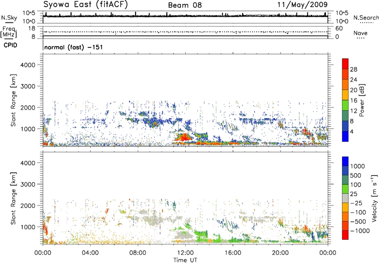
Task: Click the 'Slant Range [km]' label of power panel
Action: pyautogui.click(x=13, y=100)
